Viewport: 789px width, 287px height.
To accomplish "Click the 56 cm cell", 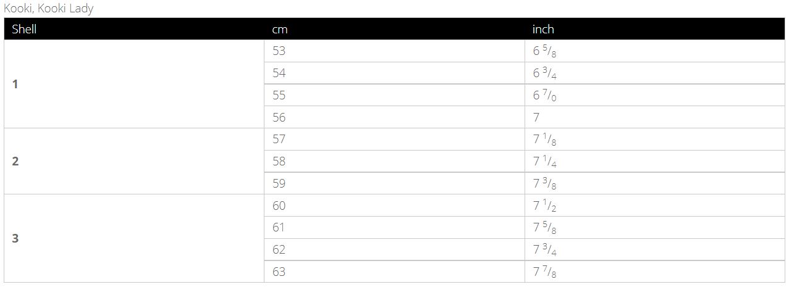I will (x=279, y=117).
